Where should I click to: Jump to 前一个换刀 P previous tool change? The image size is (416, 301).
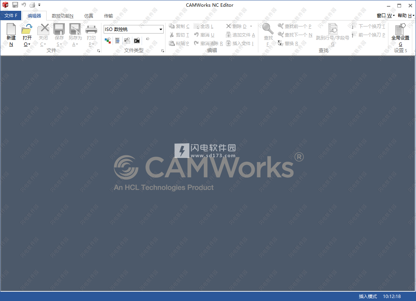coord(368,35)
